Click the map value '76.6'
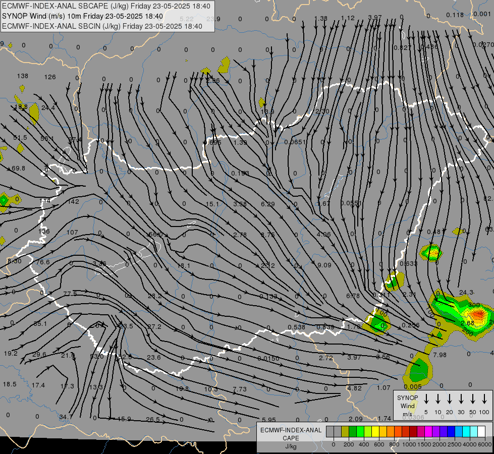 coord(43,262)
